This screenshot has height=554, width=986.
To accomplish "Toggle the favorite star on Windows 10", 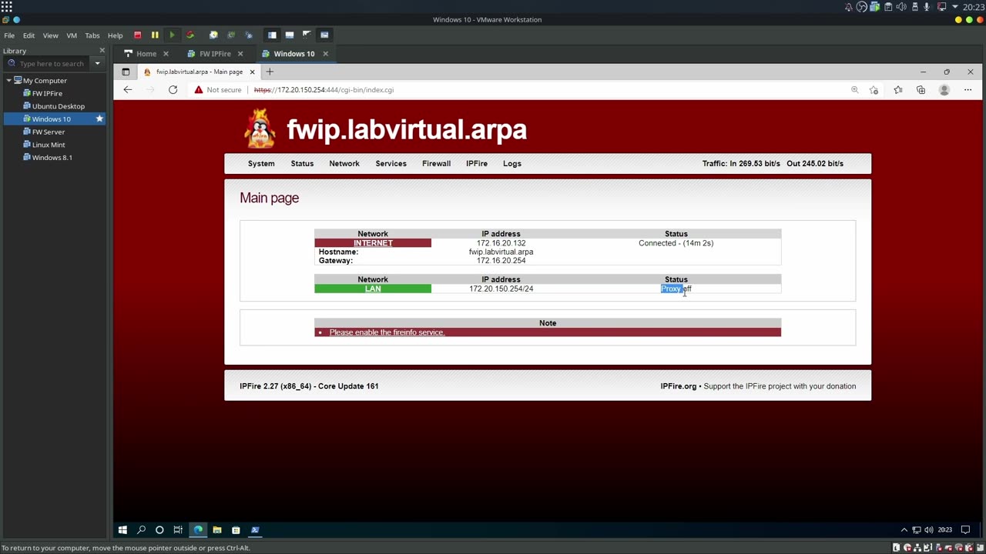I will click(99, 118).
